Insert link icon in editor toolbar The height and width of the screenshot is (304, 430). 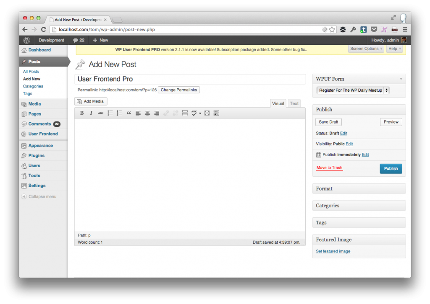coord(166,113)
